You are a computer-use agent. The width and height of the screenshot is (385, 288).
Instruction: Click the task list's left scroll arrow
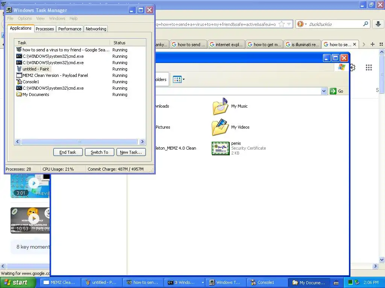tap(18, 141)
